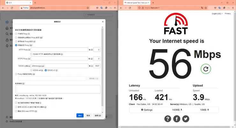Open Pocket in the left preferences window
The width and height of the screenshot is (236, 128).
[97, 8]
